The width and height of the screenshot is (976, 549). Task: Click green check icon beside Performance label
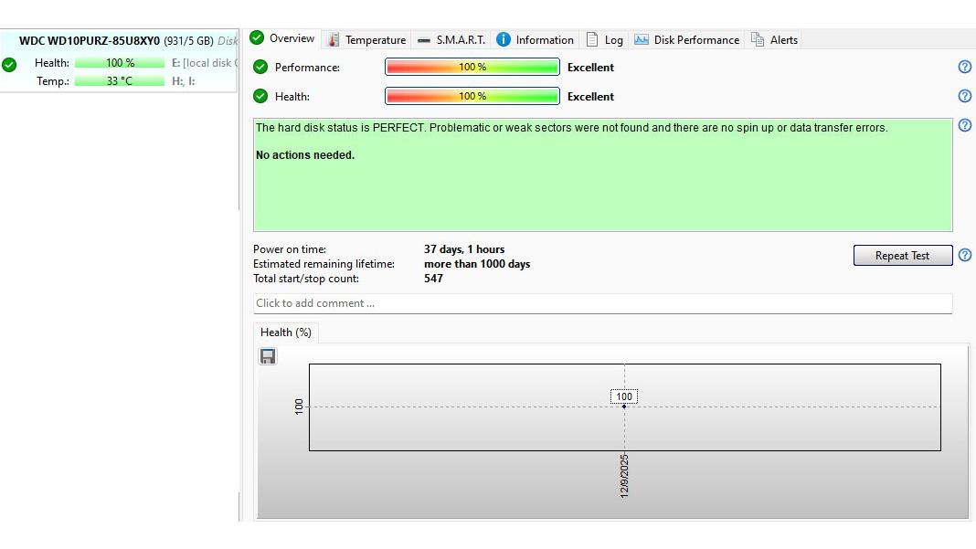pos(260,67)
